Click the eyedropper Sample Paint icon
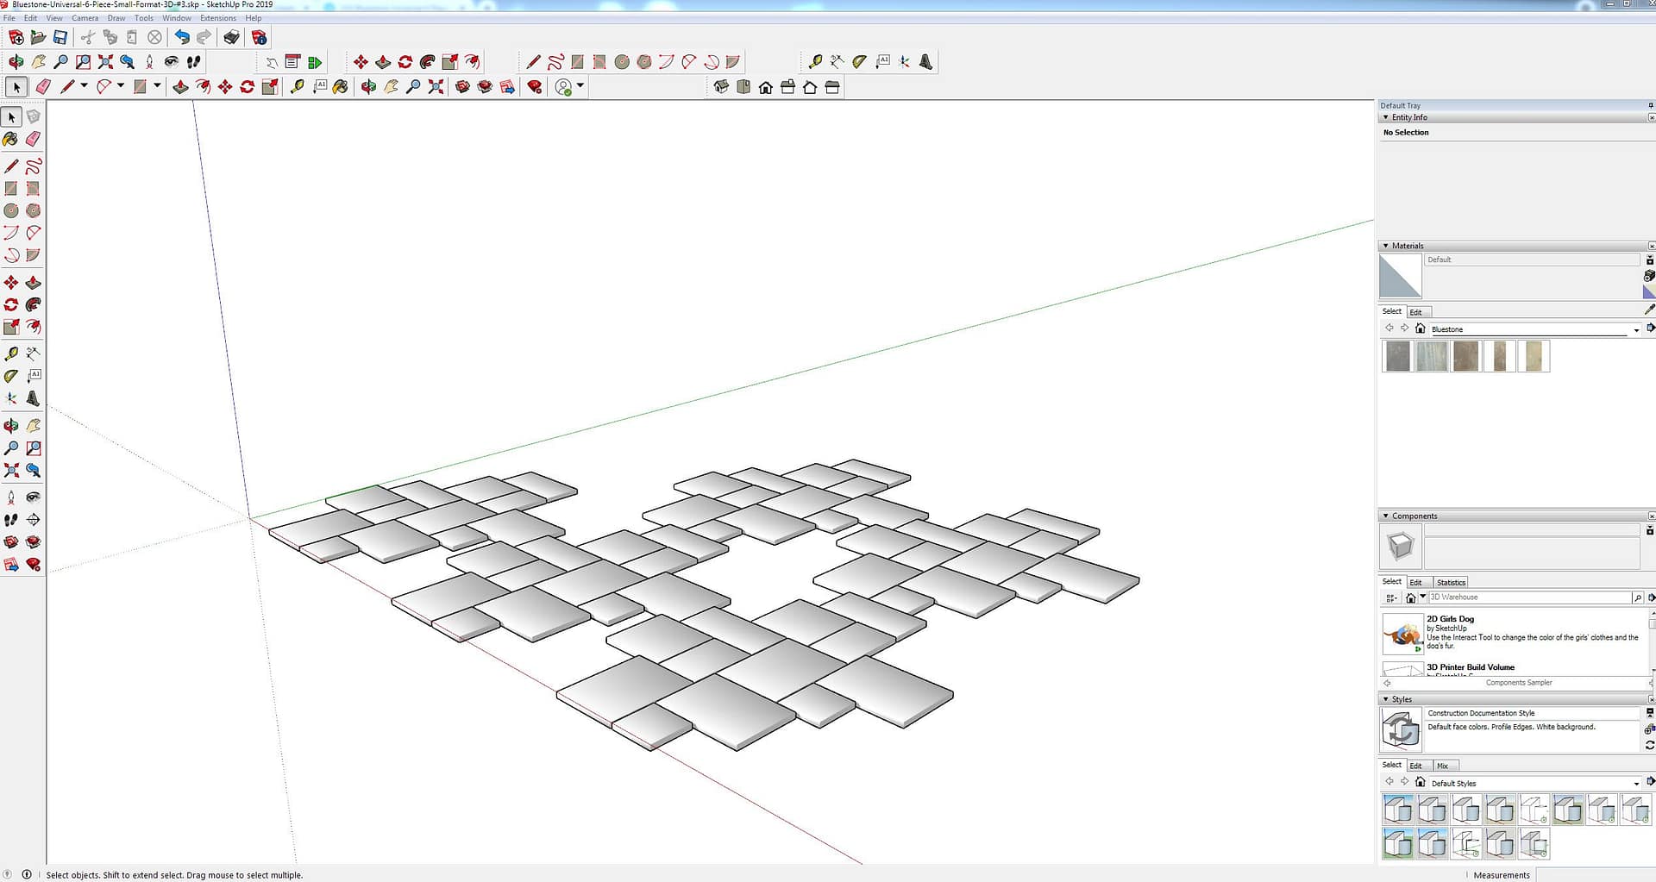Viewport: 1656px width, 882px height. 1649,310
